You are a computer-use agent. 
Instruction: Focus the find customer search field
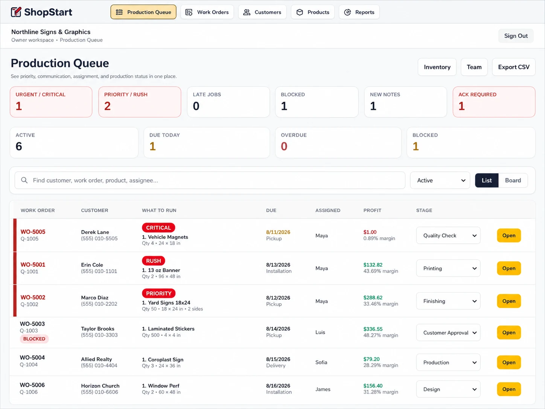pos(210,180)
